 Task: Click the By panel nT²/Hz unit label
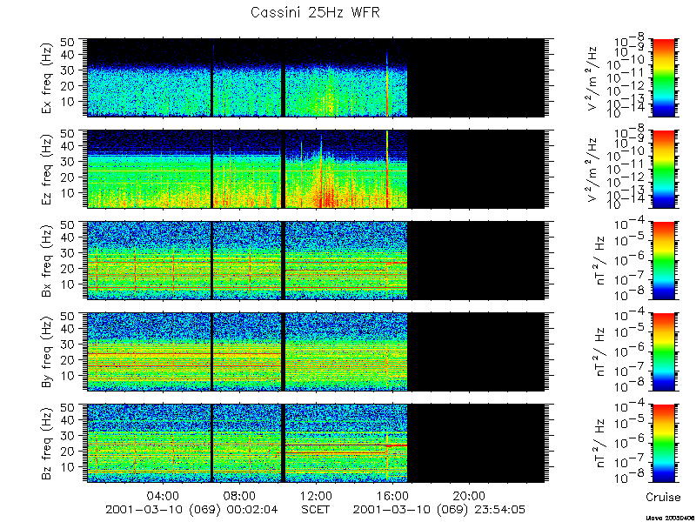tap(599, 352)
